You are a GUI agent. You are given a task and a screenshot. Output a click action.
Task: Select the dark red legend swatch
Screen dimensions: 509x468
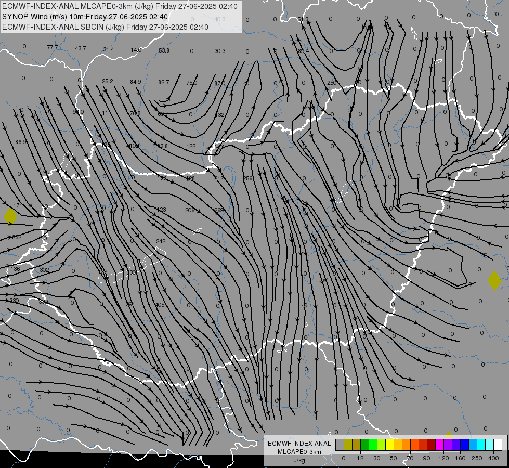[431, 445]
